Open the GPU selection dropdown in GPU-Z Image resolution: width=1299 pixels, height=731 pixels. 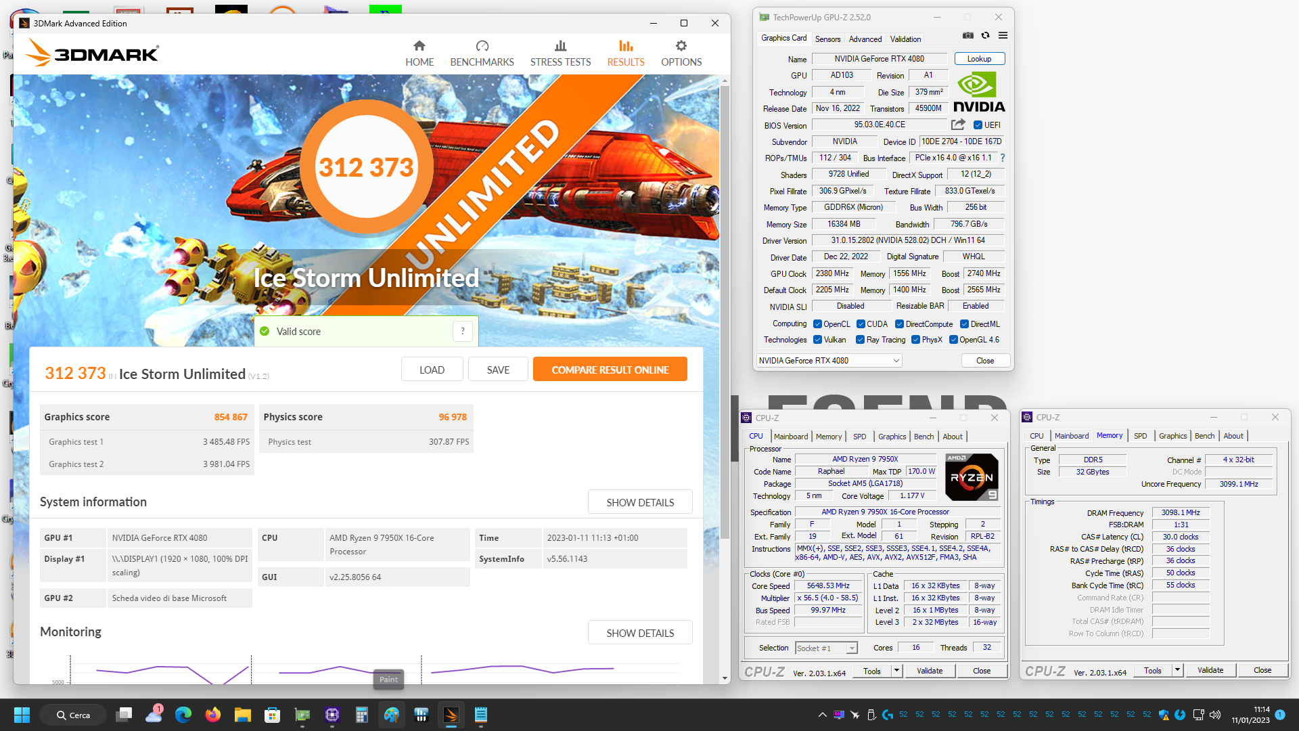click(x=829, y=361)
